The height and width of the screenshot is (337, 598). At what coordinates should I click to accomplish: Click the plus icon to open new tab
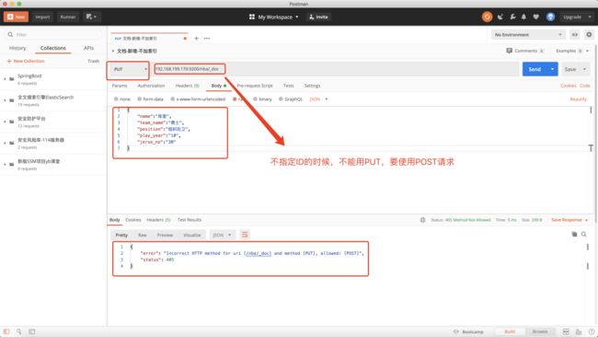click(x=196, y=38)
